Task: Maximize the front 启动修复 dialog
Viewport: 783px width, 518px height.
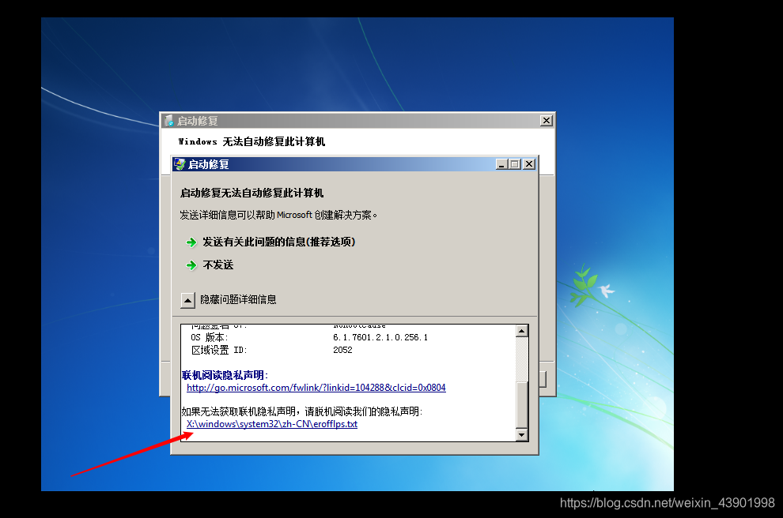Action: coord(515,164)
